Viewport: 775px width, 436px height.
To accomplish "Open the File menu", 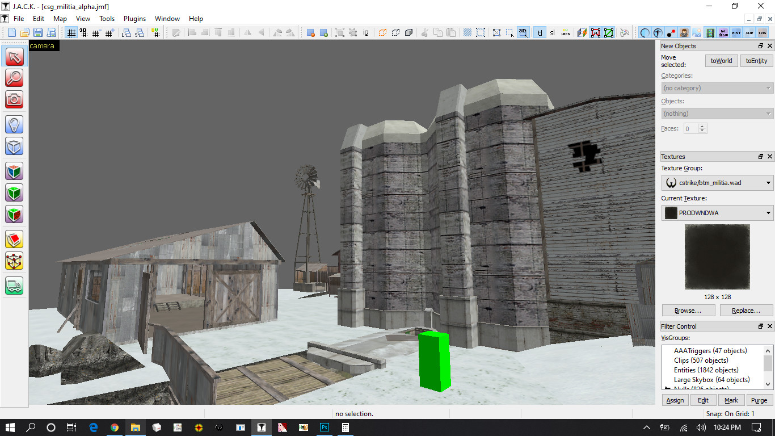I will [19, 19].
